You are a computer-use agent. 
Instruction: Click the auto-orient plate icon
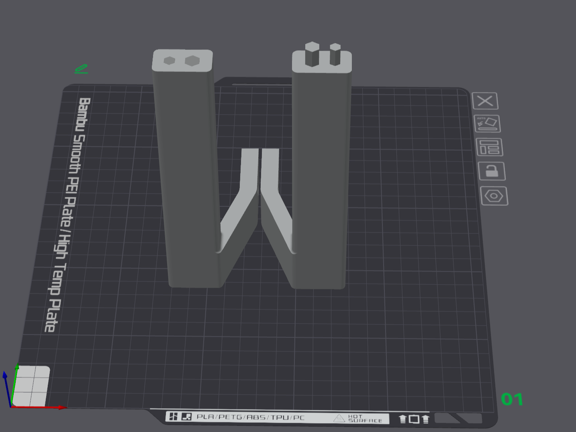coord(488,124)
